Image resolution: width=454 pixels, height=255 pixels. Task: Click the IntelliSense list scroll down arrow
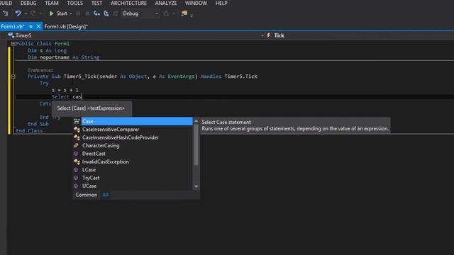pyautogui.click(x=196, y=187)
